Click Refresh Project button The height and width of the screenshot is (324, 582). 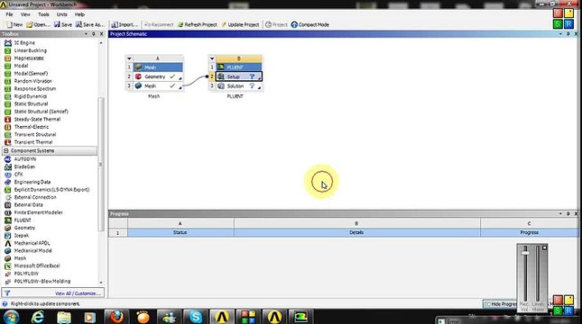pos(197,25)
